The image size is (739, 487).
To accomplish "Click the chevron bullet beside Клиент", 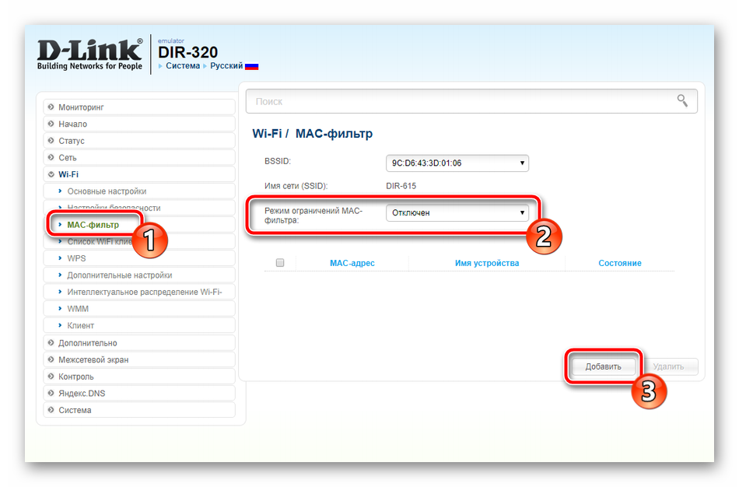I will point(60,325).
